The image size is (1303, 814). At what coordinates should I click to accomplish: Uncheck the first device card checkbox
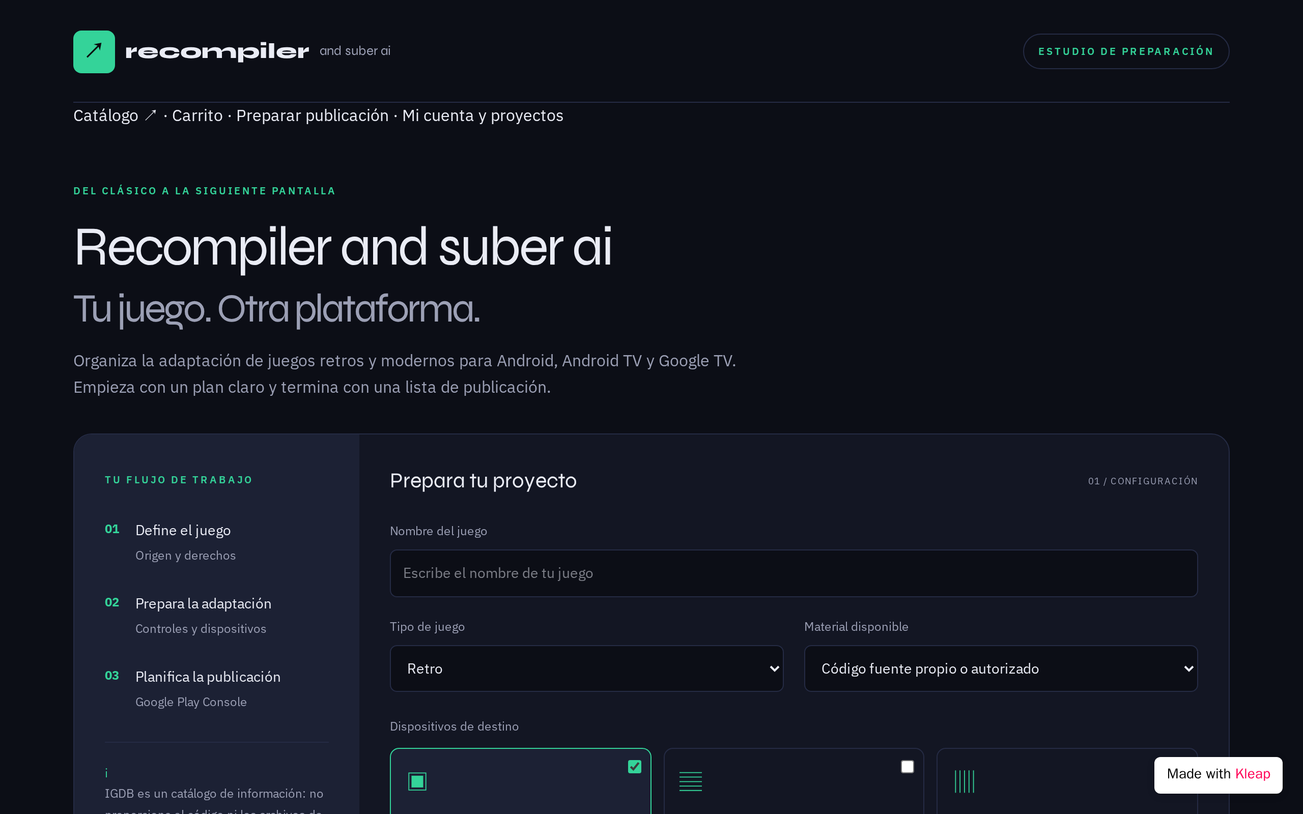point(634,766)
